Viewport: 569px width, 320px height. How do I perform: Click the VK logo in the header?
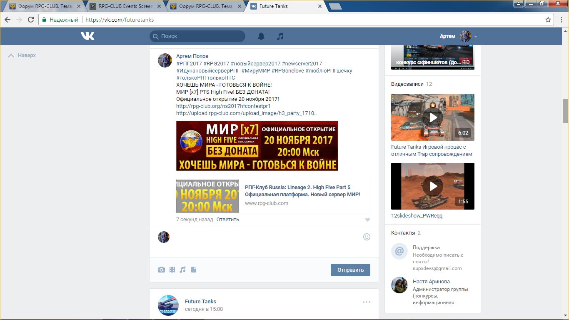coord(87,36)
